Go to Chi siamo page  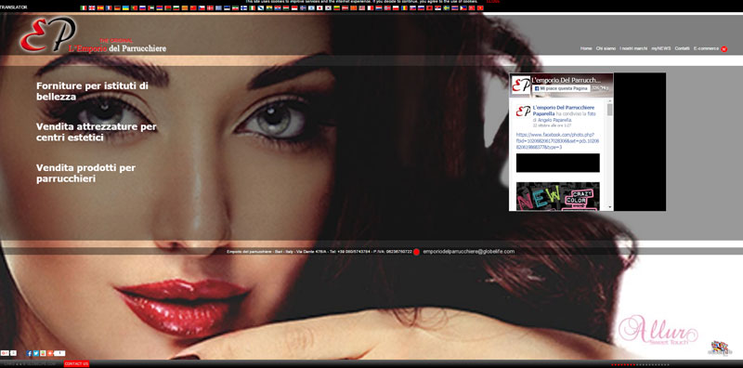[606, 49]
